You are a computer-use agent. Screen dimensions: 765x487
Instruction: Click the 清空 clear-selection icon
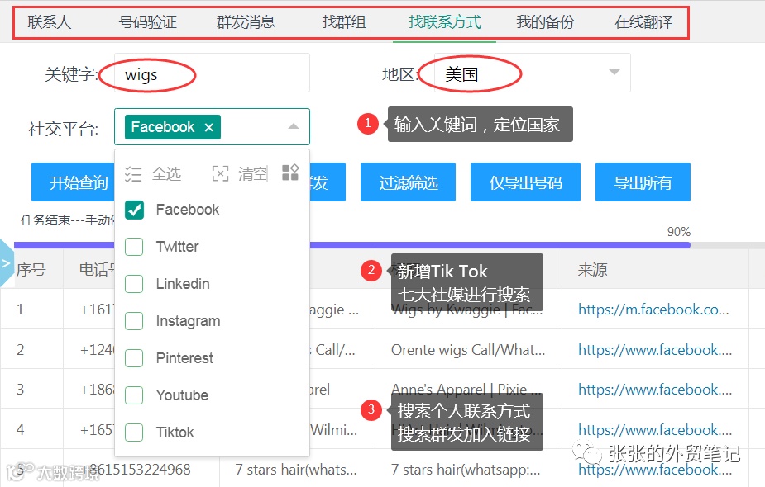[221, 173]
